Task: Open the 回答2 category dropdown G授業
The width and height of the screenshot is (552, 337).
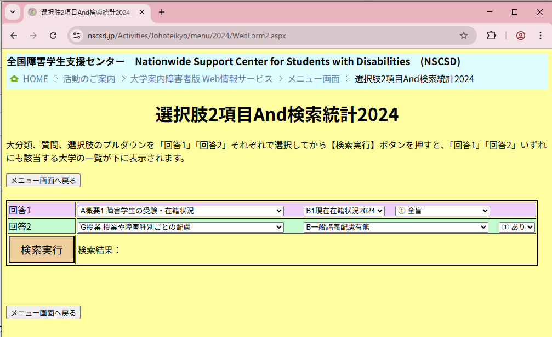Action: click(x=181, y=227)
